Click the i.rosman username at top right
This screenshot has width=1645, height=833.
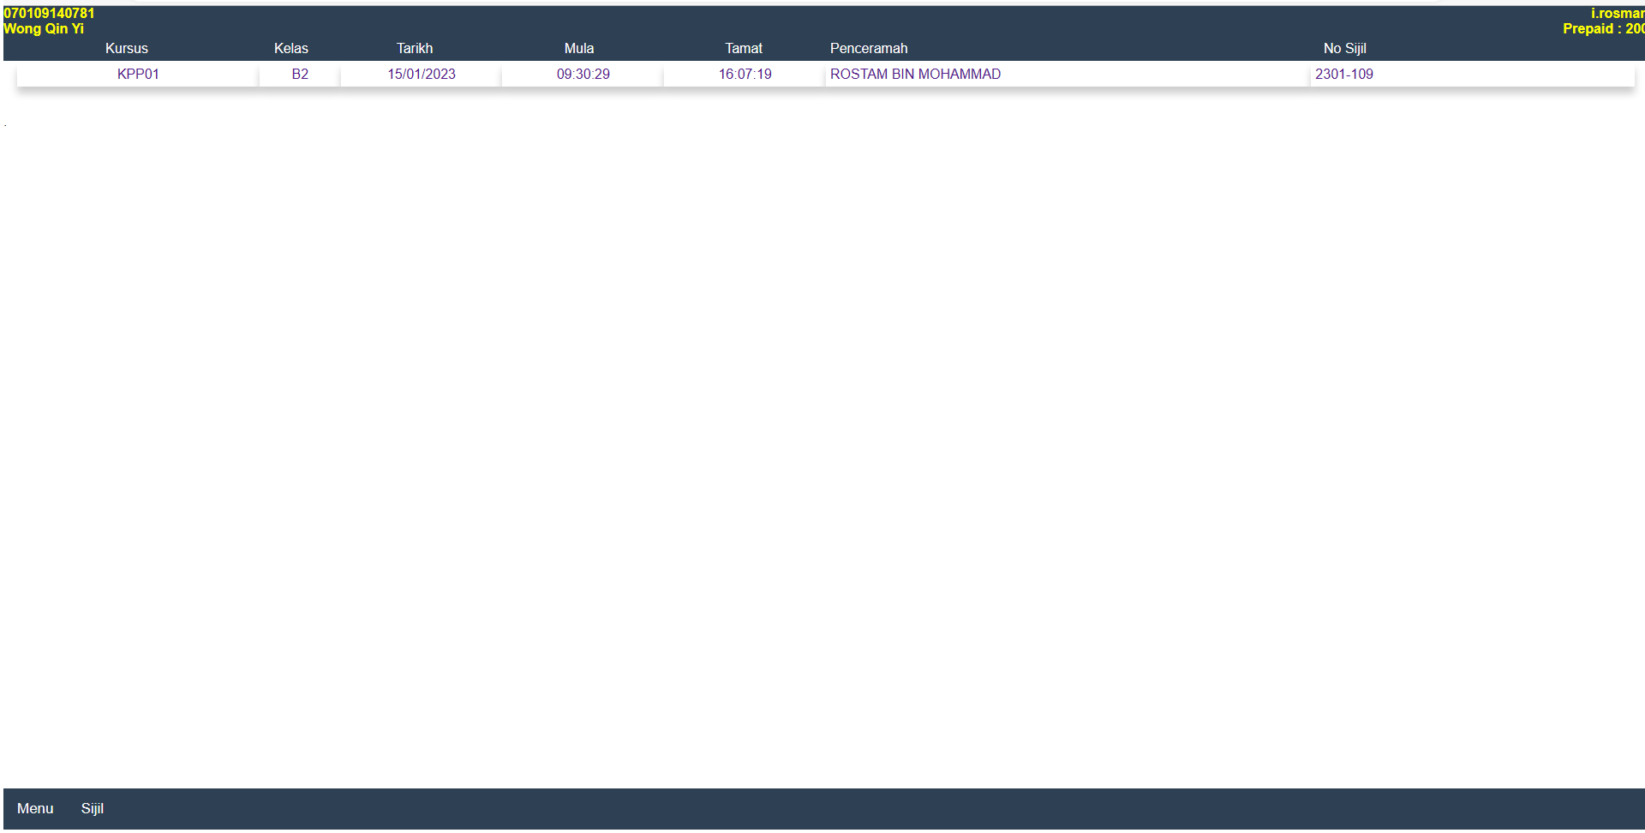pyautogui.click(x=1617, y=13)
